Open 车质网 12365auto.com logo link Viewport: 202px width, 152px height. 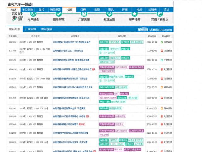point(155,29)
